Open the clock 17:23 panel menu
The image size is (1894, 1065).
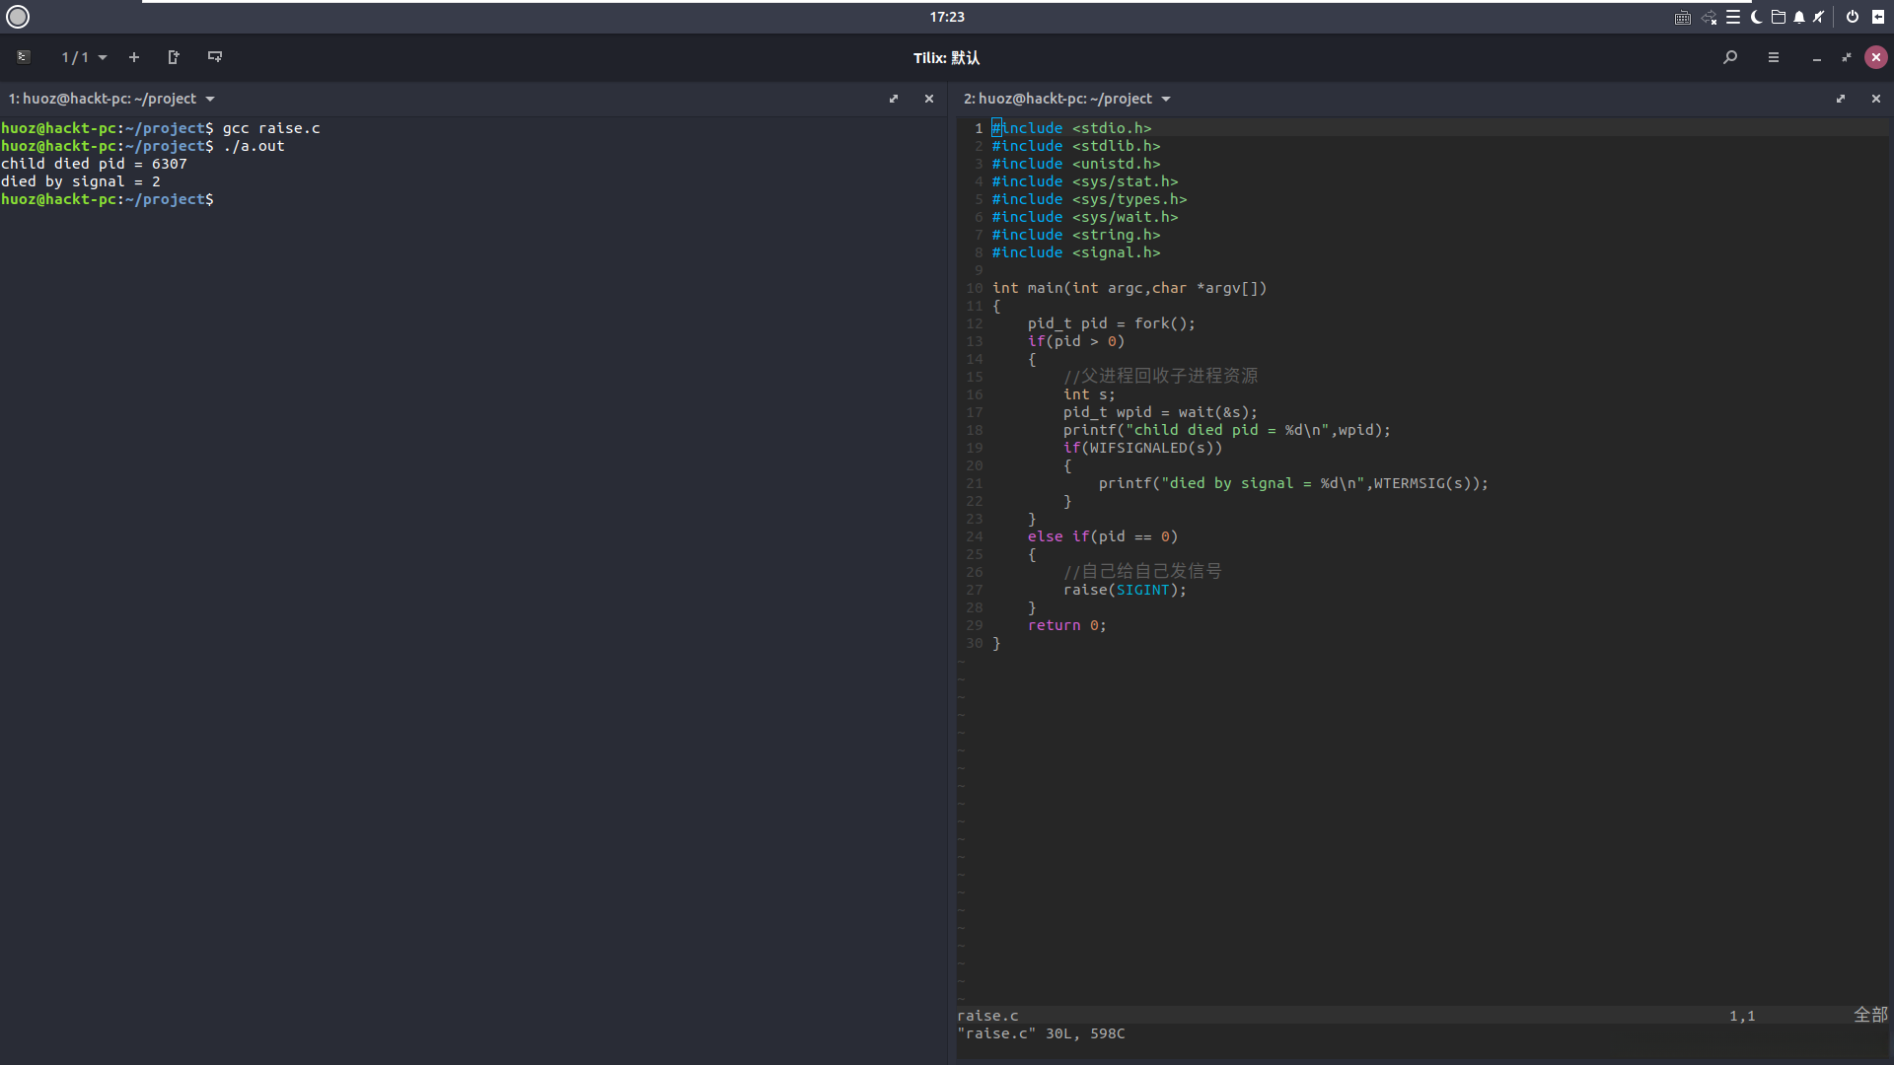[947, 17]
